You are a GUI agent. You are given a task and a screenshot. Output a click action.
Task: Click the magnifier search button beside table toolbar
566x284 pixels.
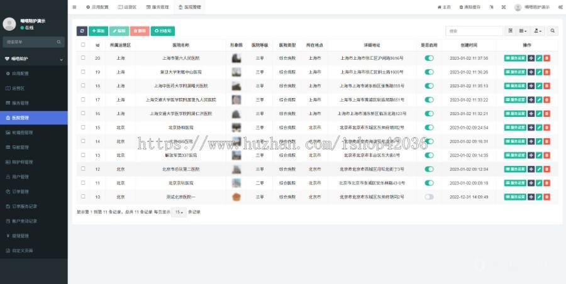click(552, 31)
